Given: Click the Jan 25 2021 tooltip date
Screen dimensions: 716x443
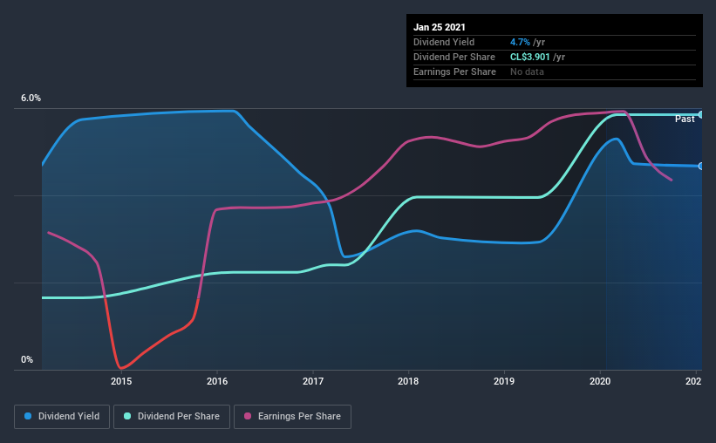Looking at the screenshot, I should click(x=440, y=27).
